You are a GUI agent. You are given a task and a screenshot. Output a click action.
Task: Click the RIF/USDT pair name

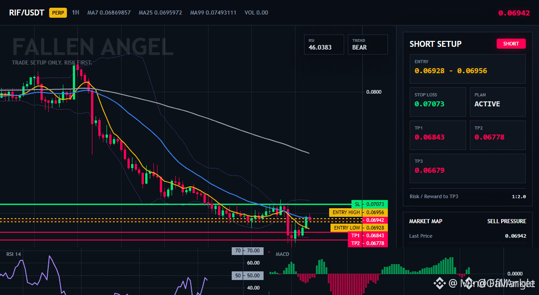click(x=27, y=13)
